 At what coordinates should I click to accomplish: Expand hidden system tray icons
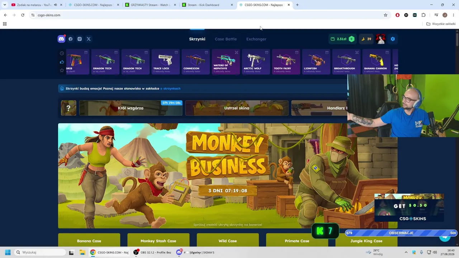coord(406,252)
